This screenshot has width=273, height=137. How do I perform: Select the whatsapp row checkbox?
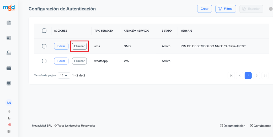click(44, 61)
